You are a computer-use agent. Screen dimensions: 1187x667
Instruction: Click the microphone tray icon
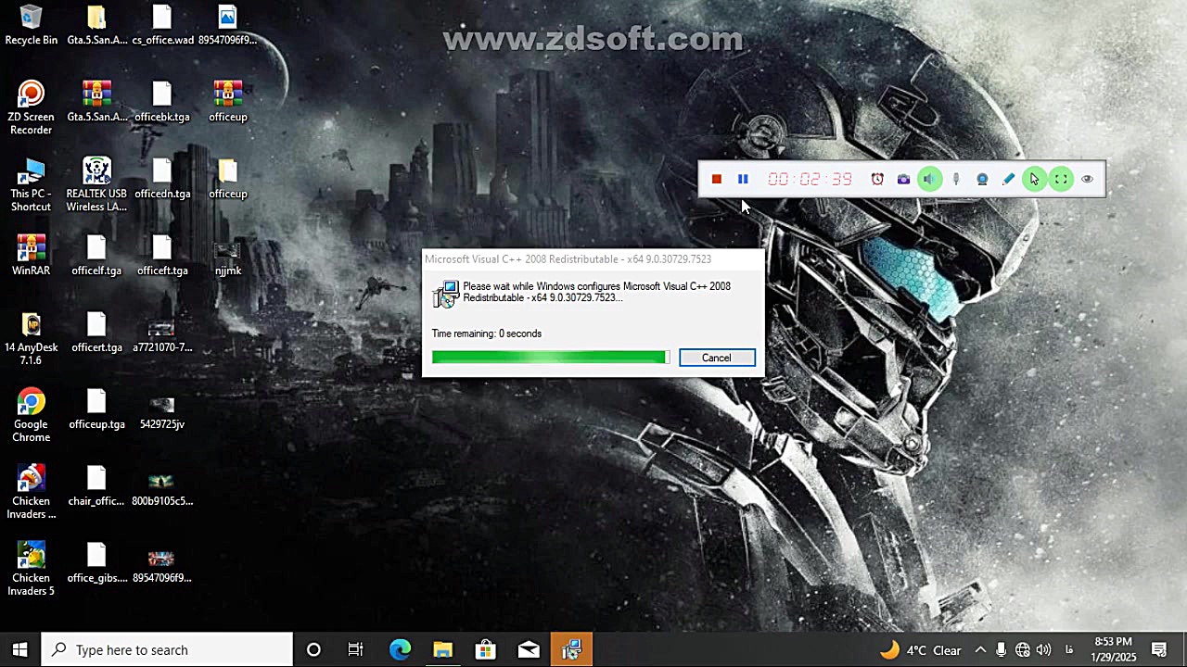click(1002, 649)
